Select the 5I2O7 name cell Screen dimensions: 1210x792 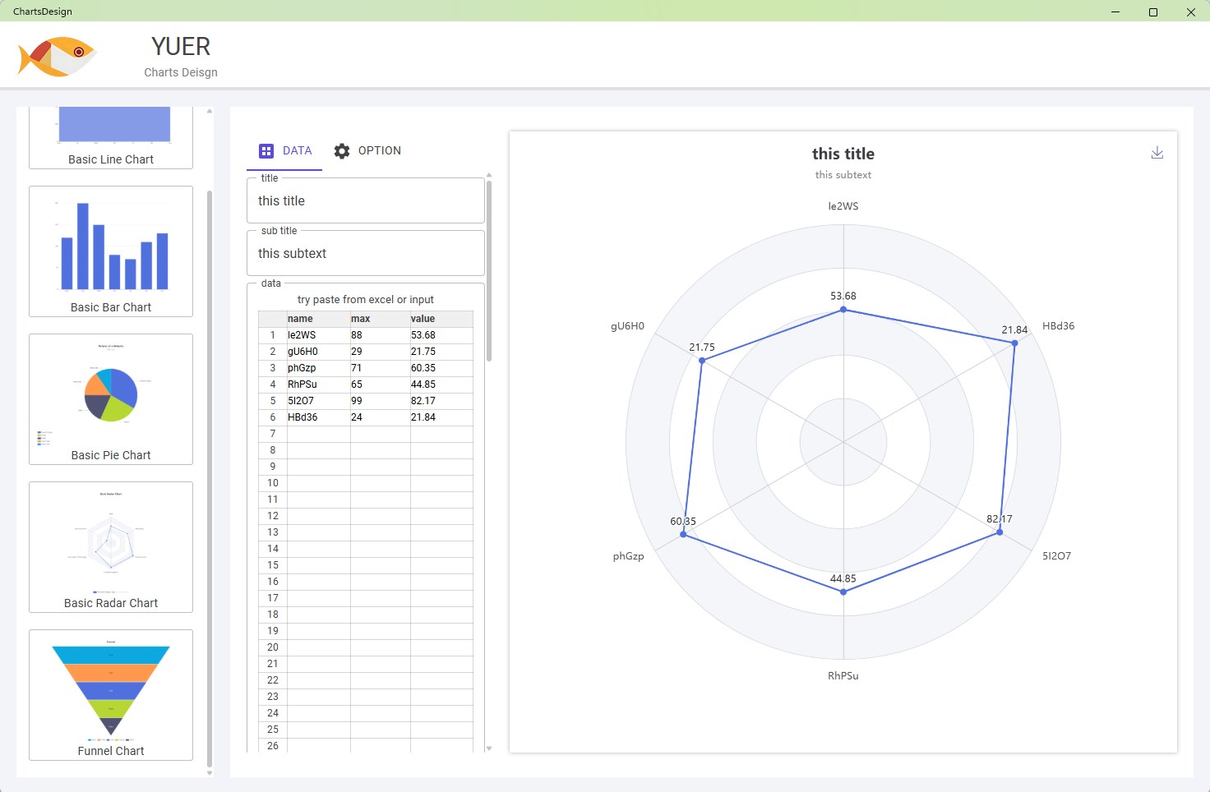tap(319, 401)
